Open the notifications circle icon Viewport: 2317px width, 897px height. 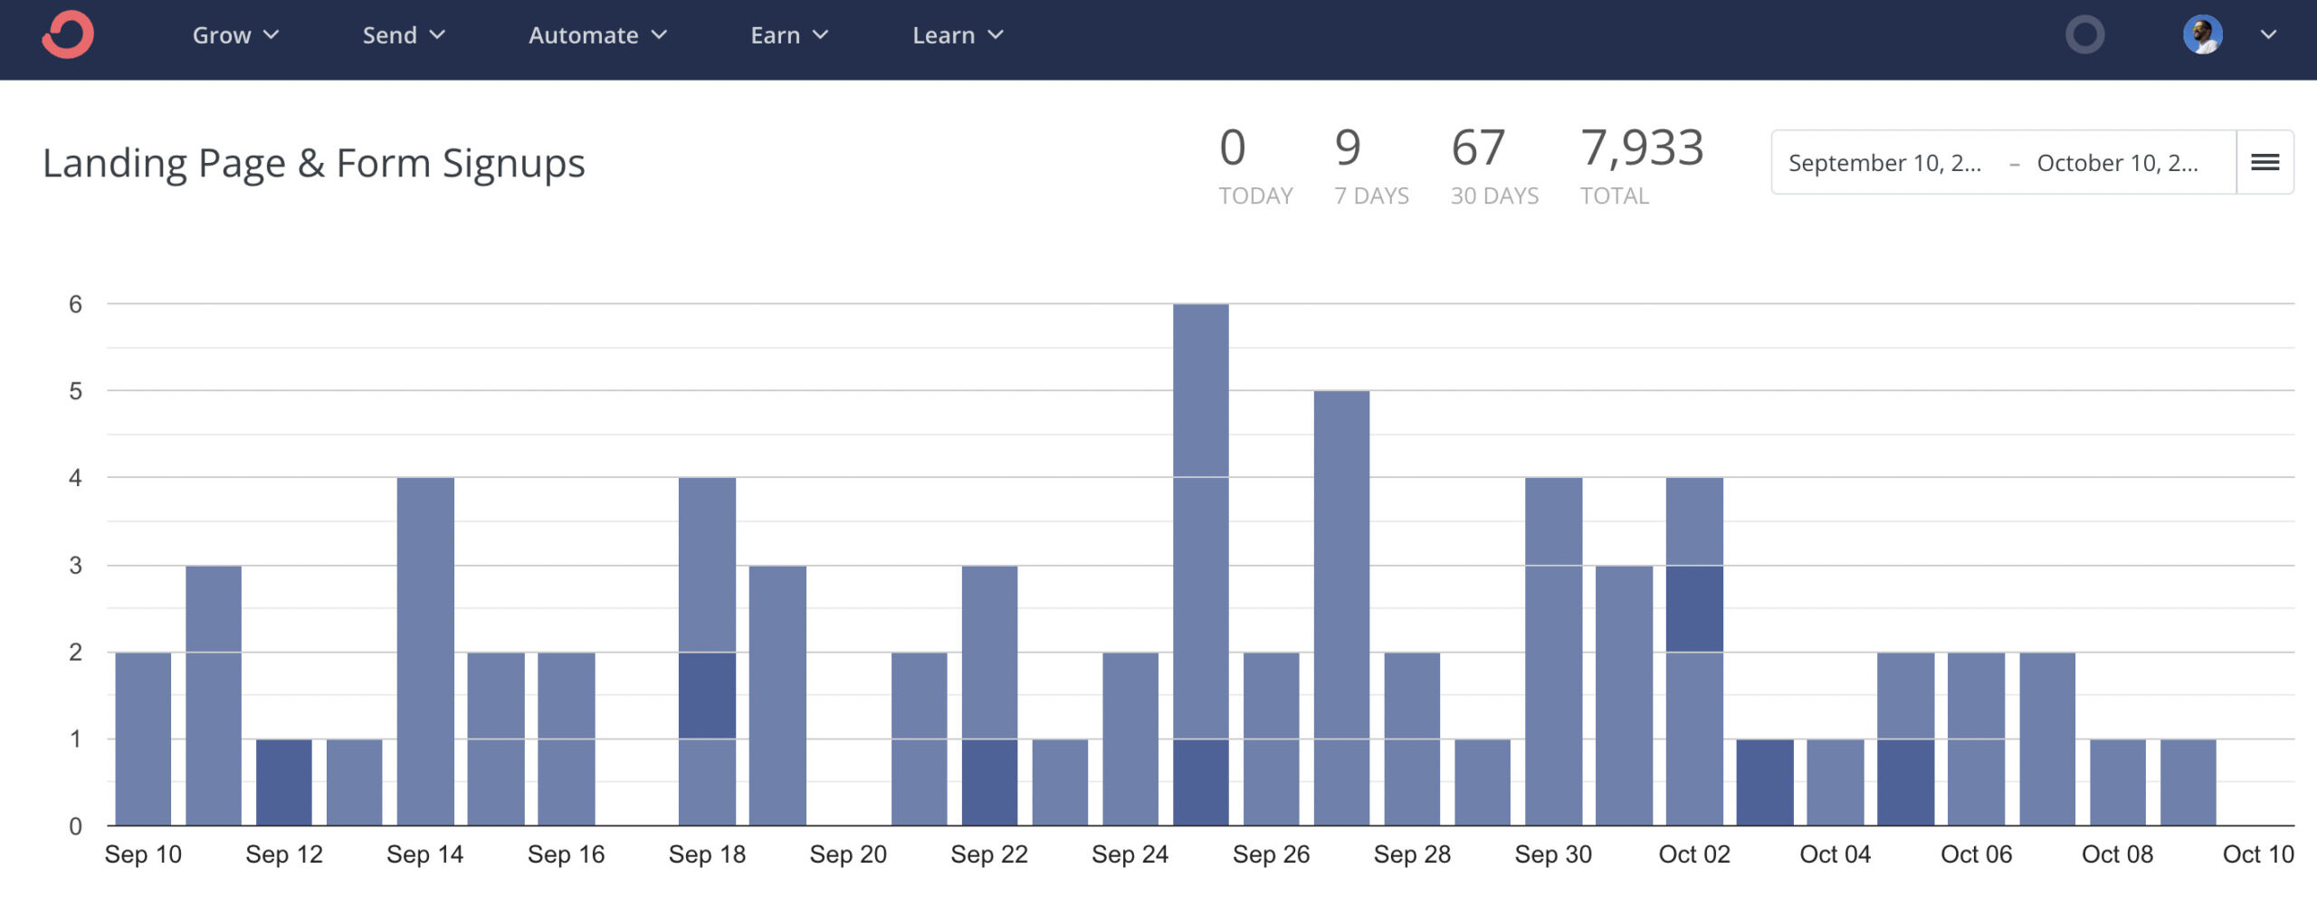[2085, 36]
